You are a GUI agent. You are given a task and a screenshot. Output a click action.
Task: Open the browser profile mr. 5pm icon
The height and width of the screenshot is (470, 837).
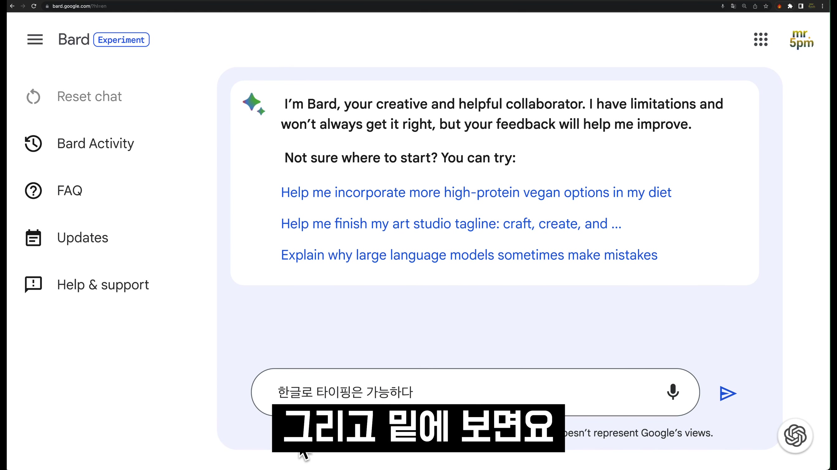tap(812, 6)
